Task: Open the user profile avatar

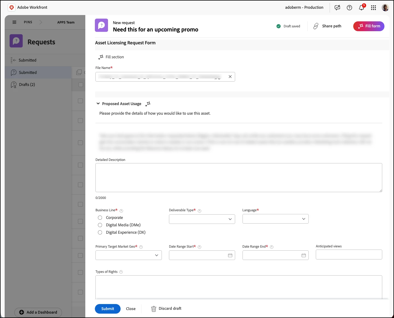Action: [x=385, y=8]
